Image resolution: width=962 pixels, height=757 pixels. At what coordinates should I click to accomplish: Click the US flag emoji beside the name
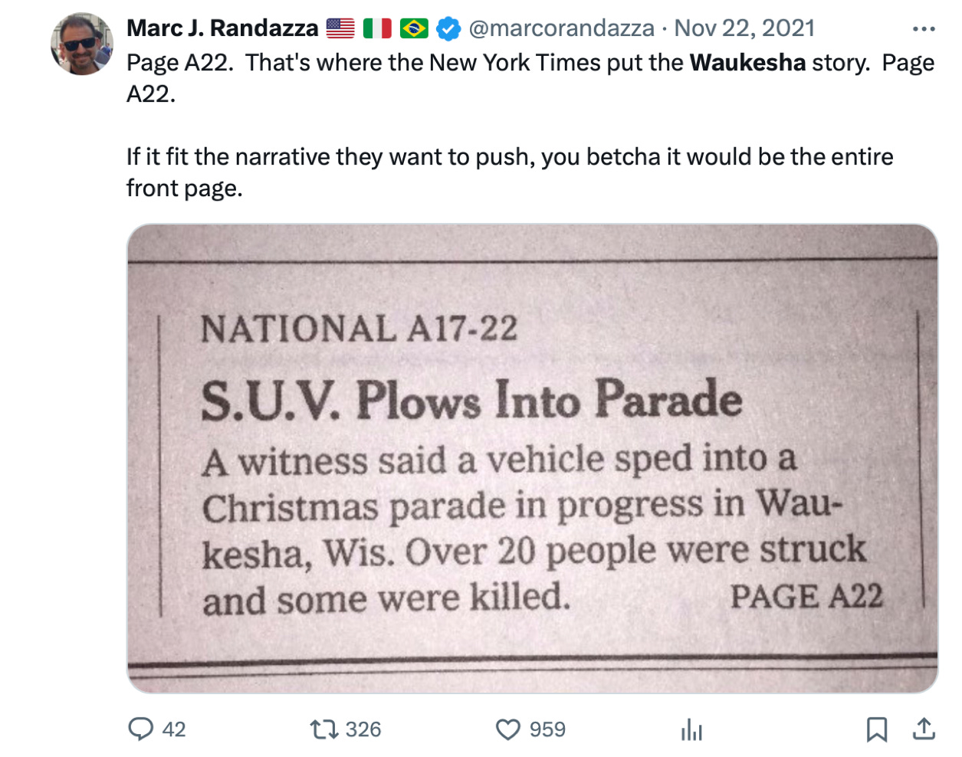coord(340,28)
